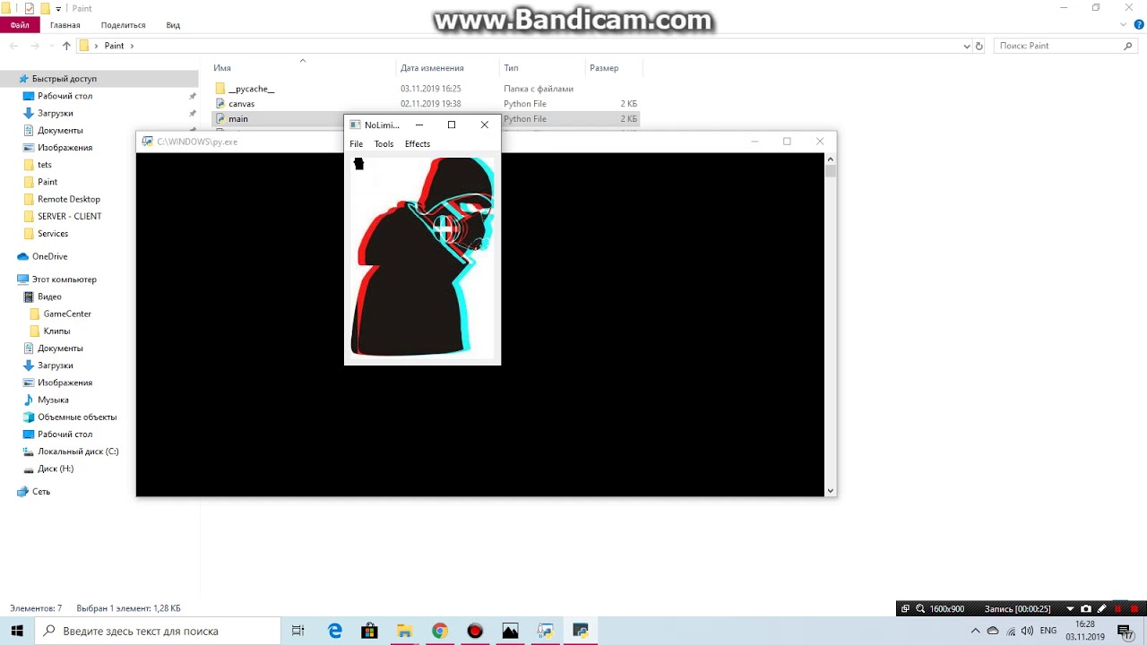Select the __pycache__ folder

[252, 90]
